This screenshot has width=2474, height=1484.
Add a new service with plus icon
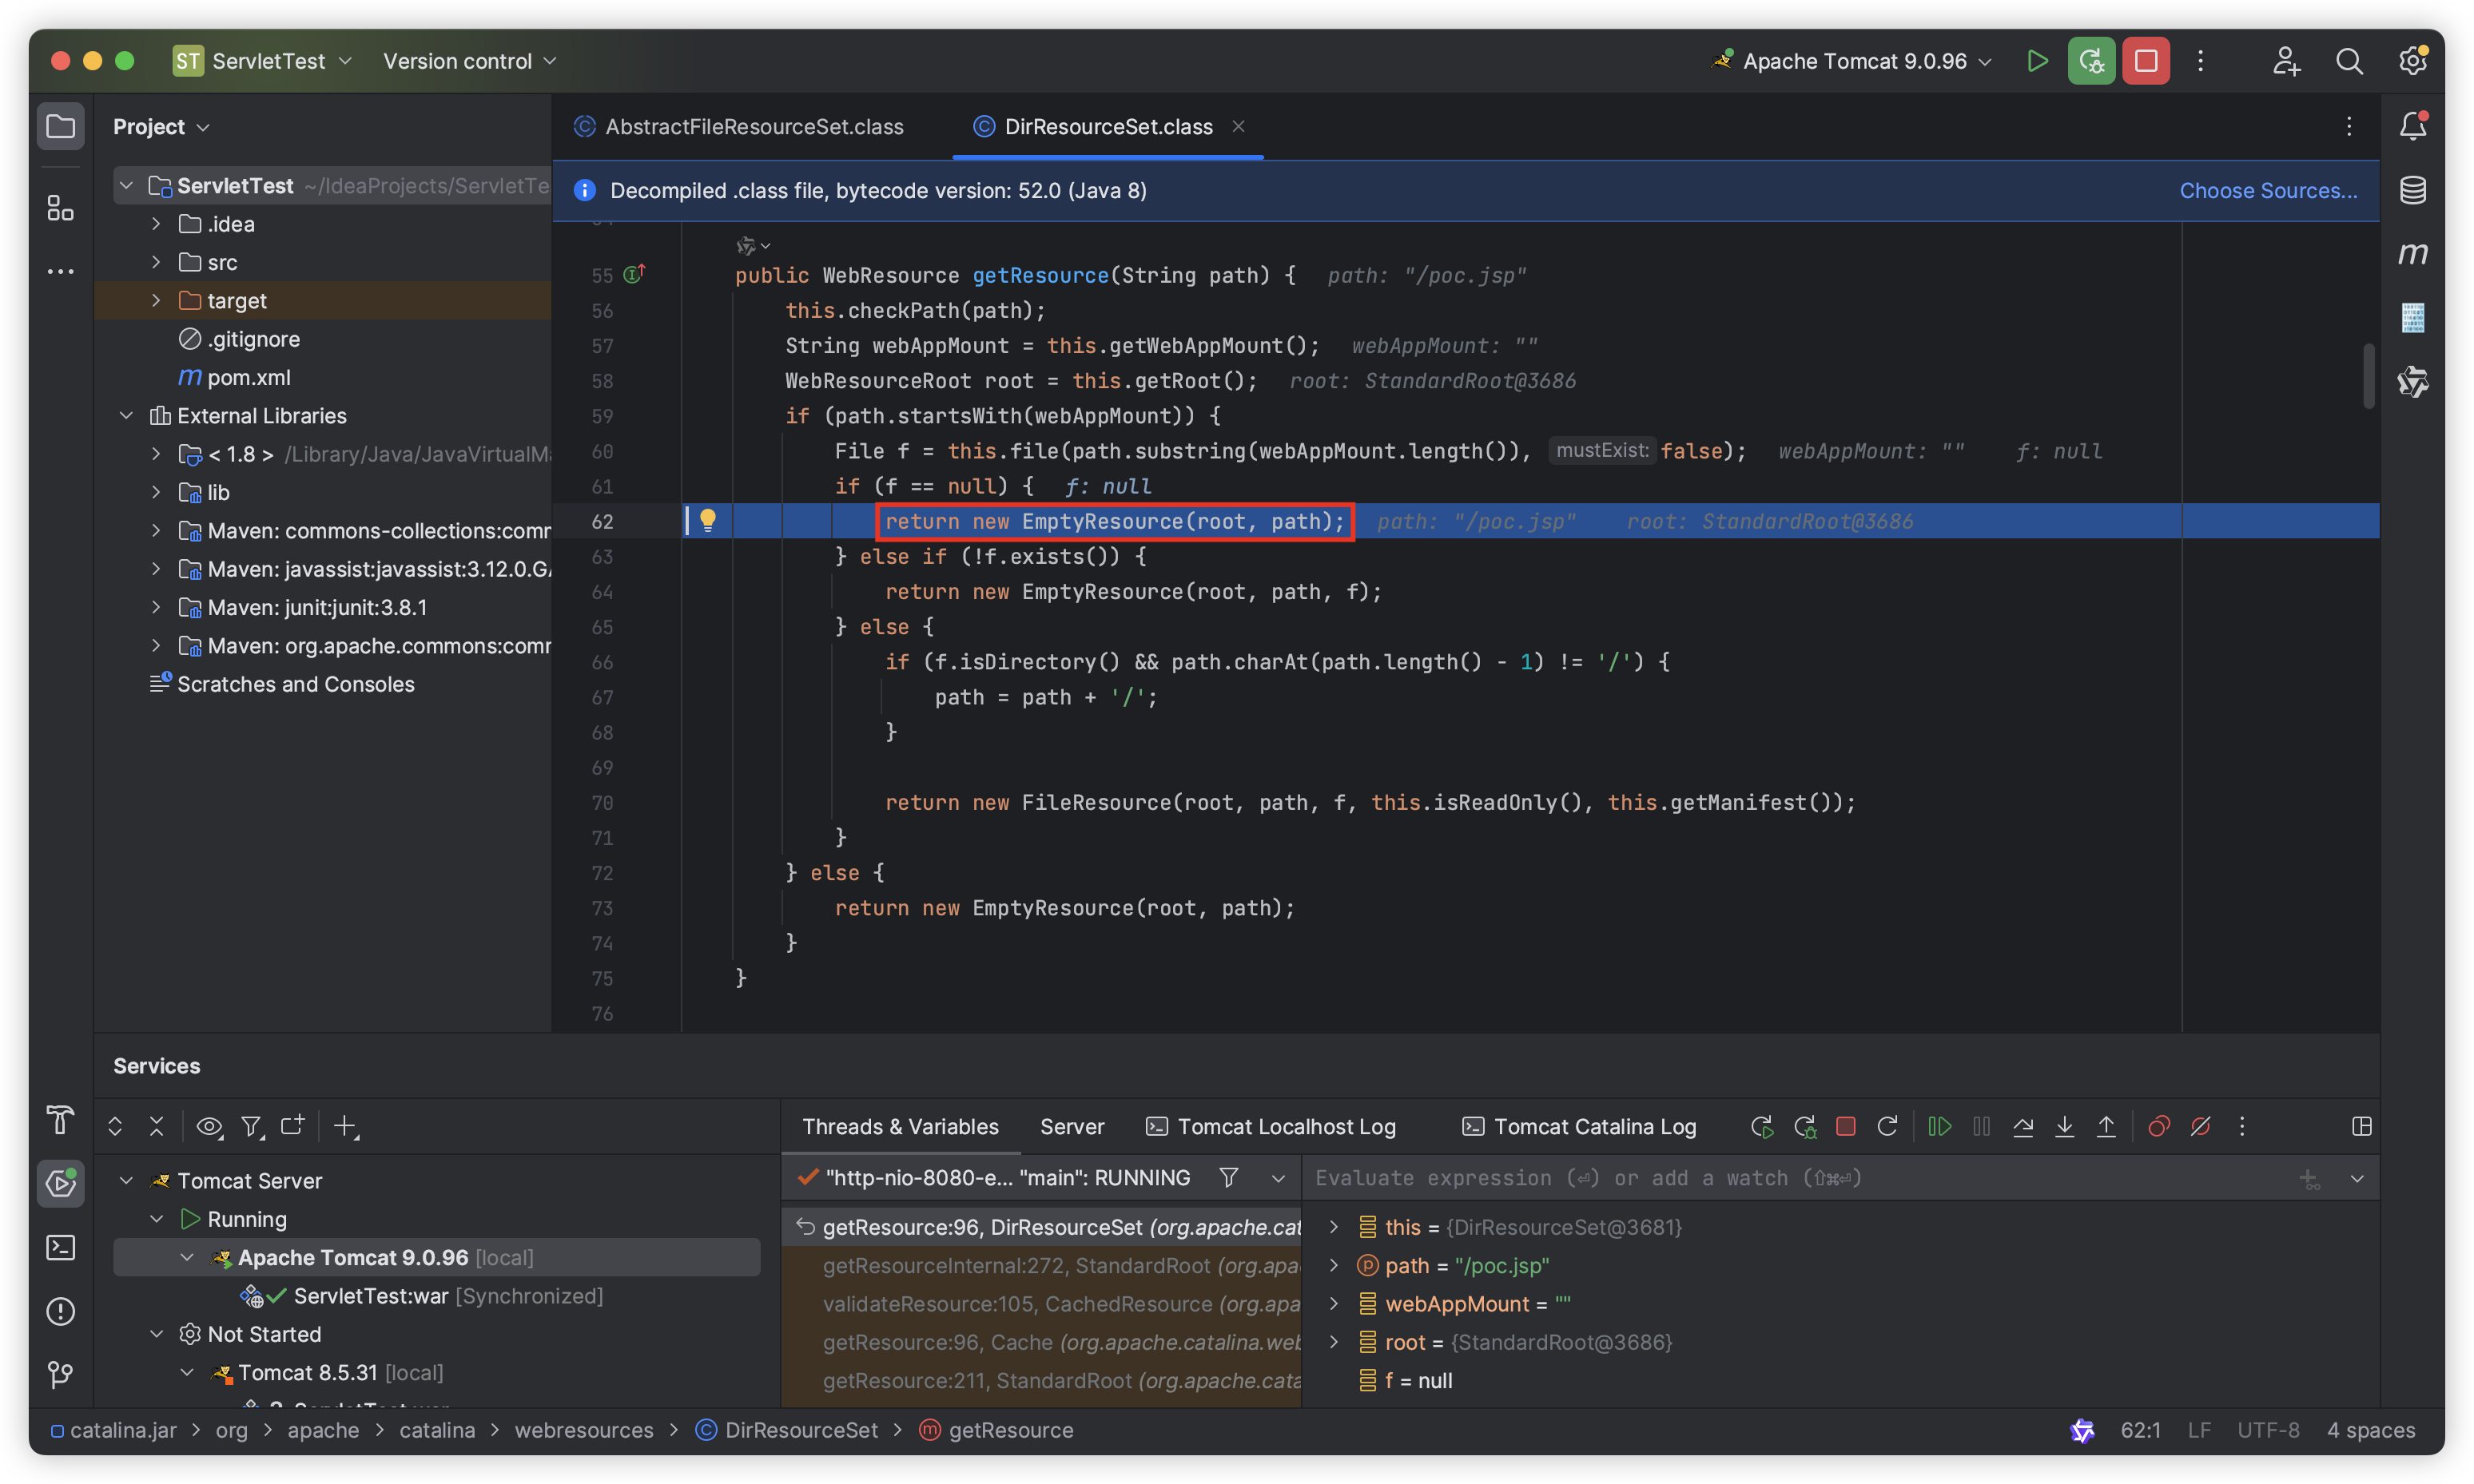tap(346, 1127)
